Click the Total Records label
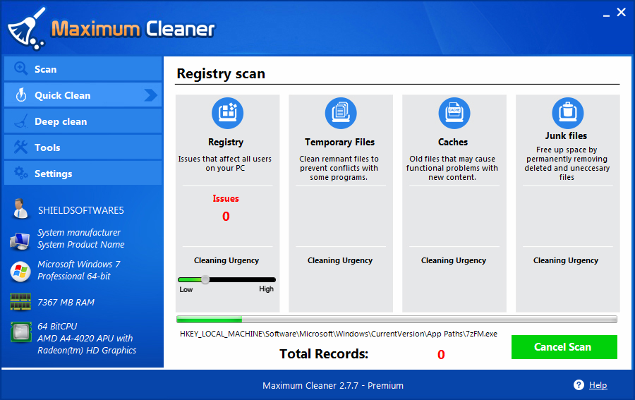Screen dimensions: 635x400 (324, 354)
